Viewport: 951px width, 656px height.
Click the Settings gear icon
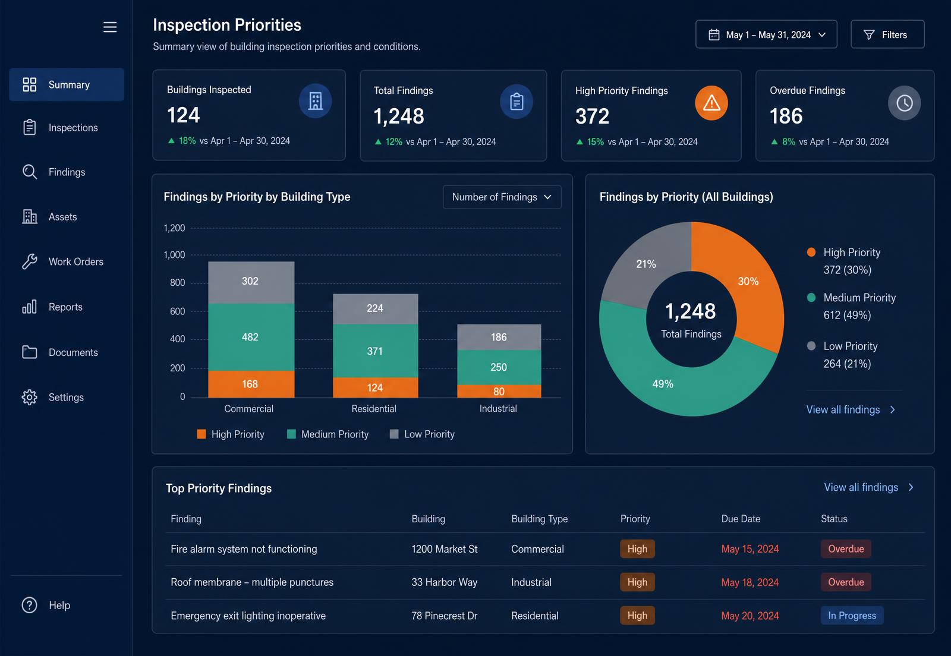point(30,397)
